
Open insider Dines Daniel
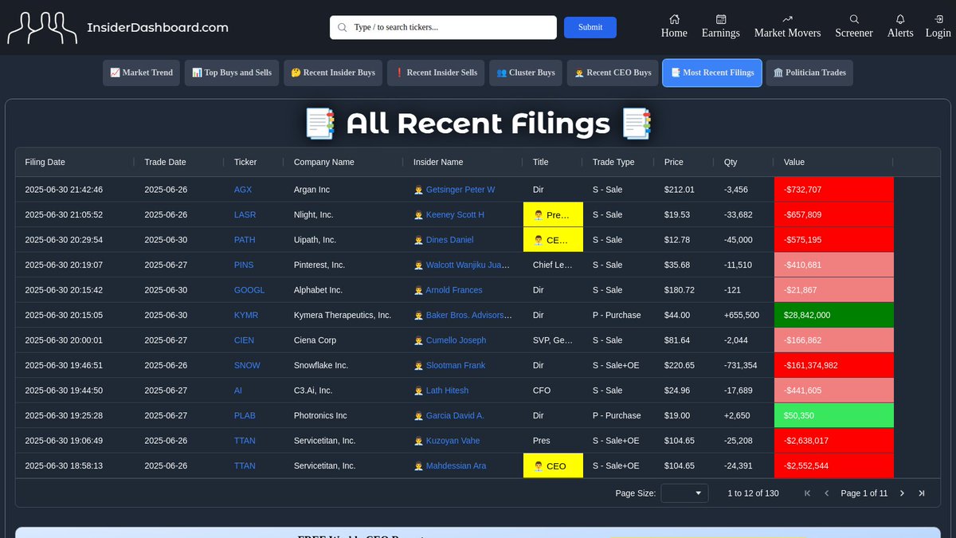tap(449, 240)
